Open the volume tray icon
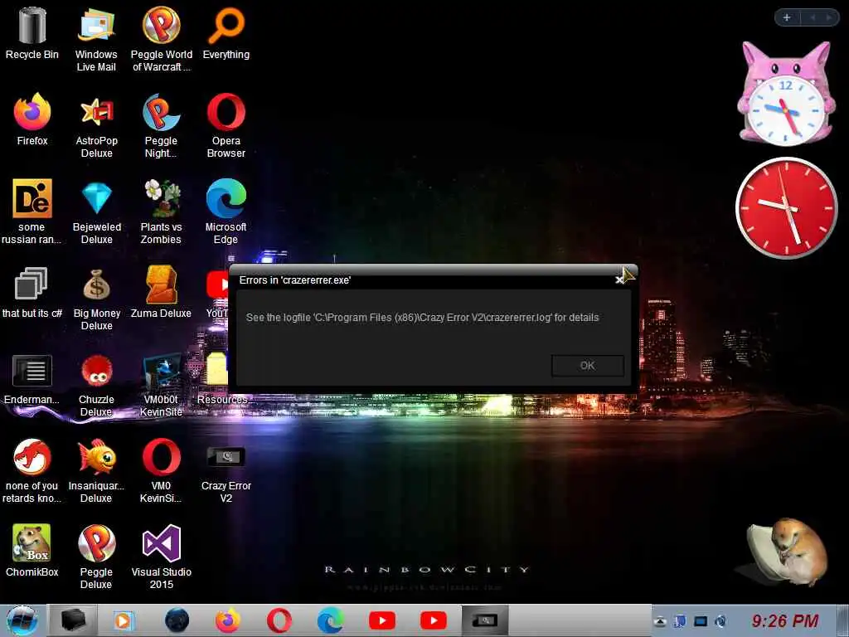 (720, 621)
